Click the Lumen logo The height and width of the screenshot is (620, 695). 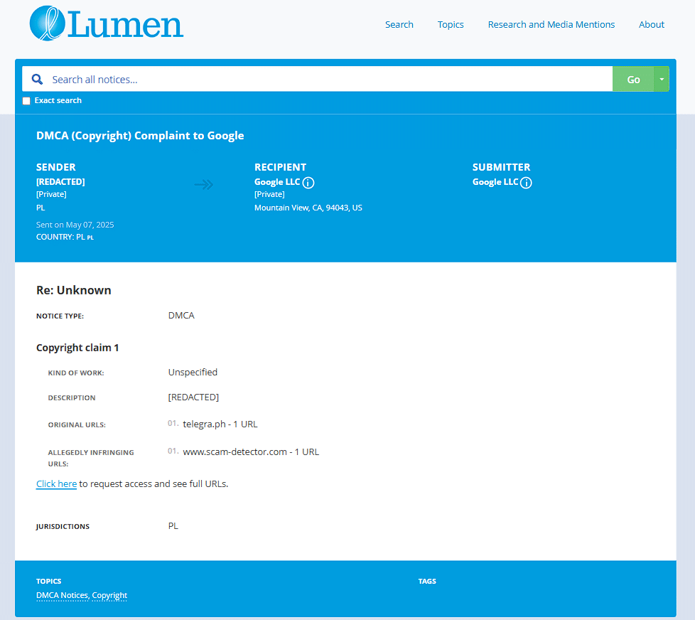point(107,23)
